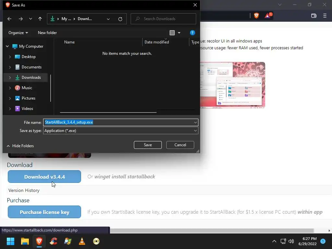
Task: Click the Save button
Action: pos(148,145)
